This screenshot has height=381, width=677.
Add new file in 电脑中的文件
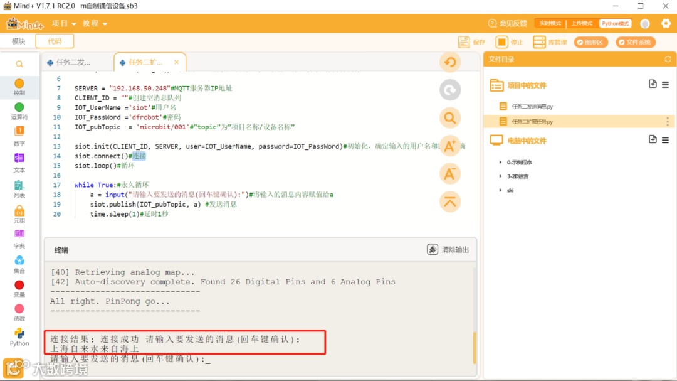coord(653,139)
